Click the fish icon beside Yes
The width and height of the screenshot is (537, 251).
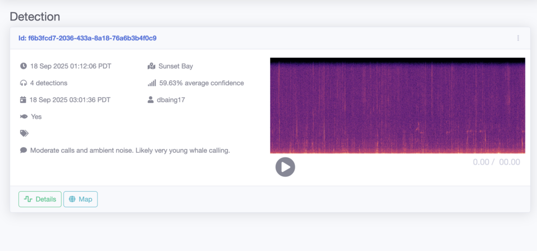[23, 117]
